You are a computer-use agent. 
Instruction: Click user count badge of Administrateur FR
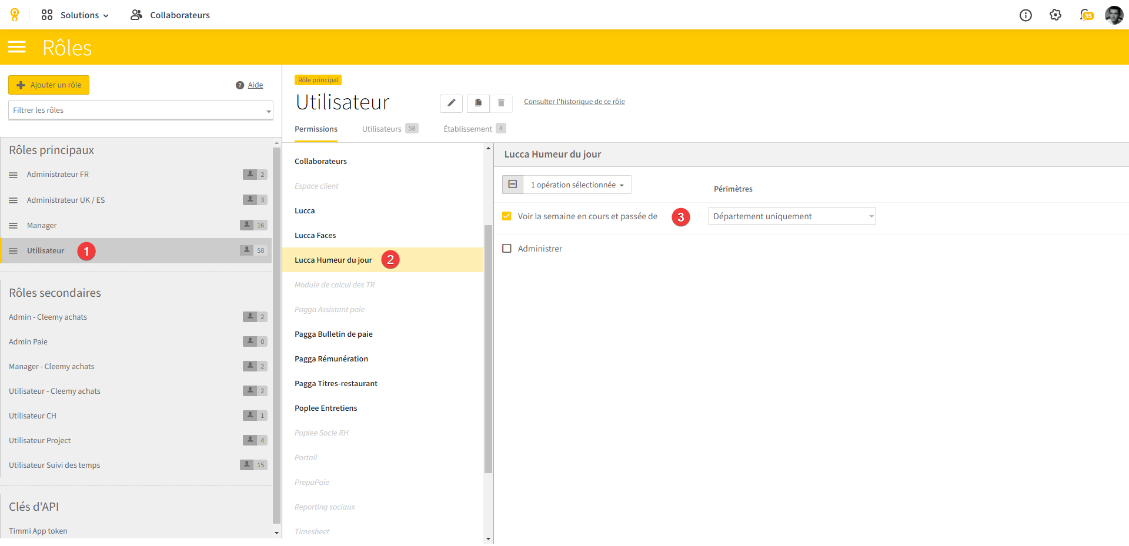[x=255, y=175]
